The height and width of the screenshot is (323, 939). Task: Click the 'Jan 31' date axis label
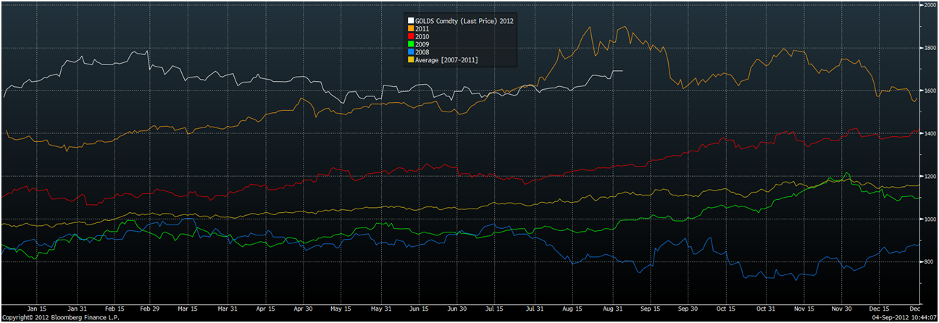click(x=76, y=309)
